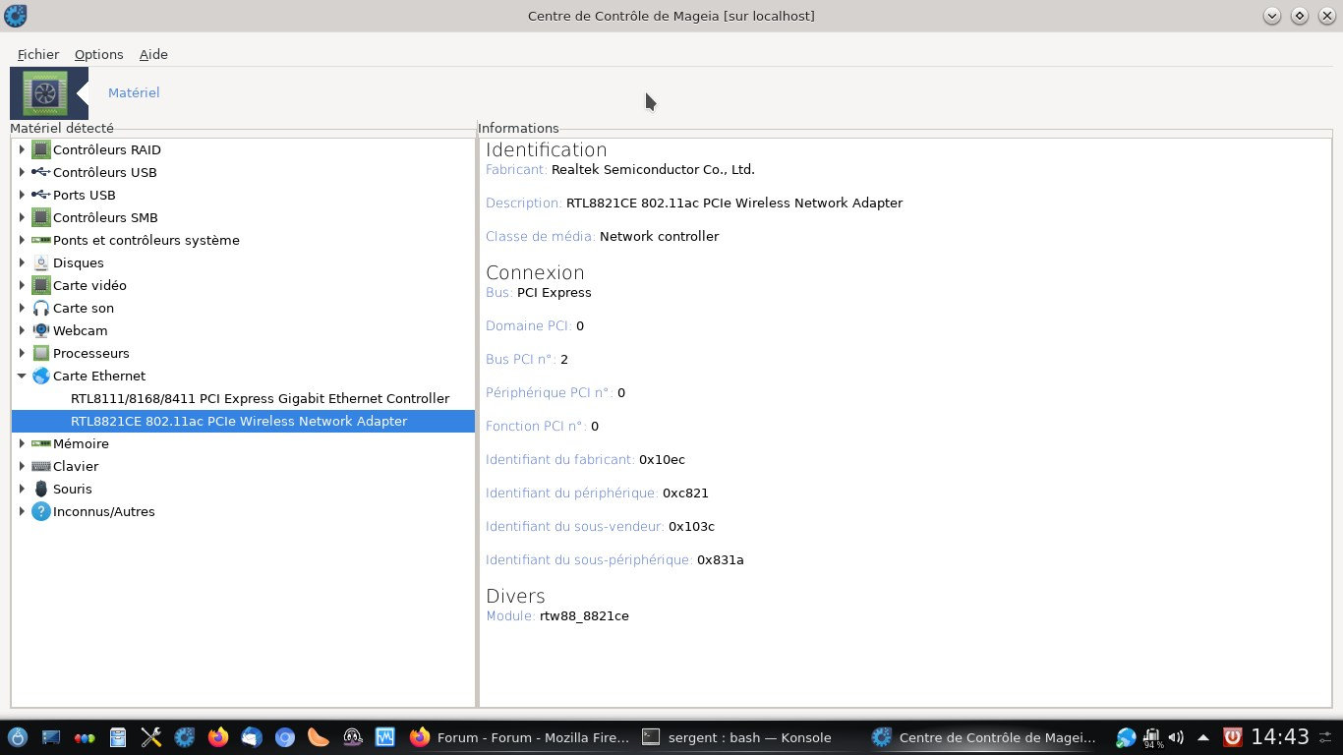Click the show desktop icon in taskbar

pyautogui.click(x=50, y=737)
